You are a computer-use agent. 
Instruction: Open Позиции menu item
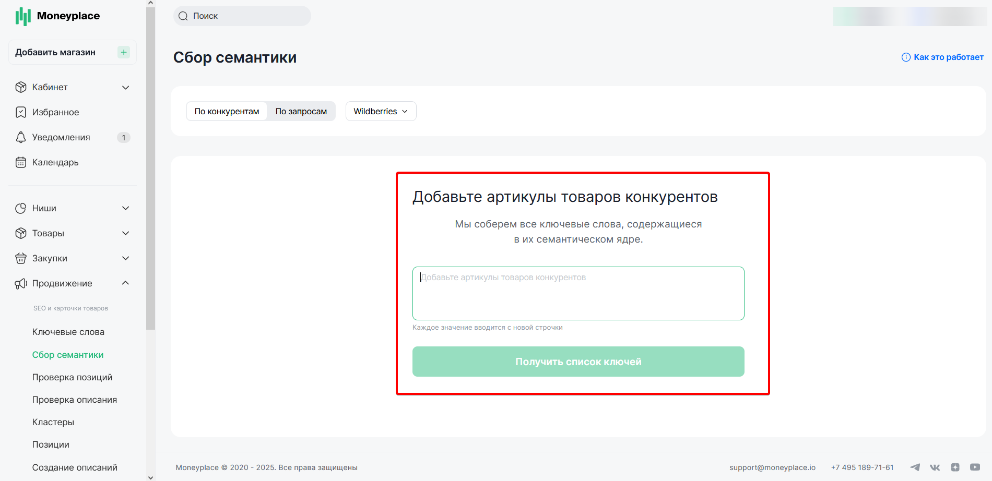pyautogui.click(x=51, y=444)
